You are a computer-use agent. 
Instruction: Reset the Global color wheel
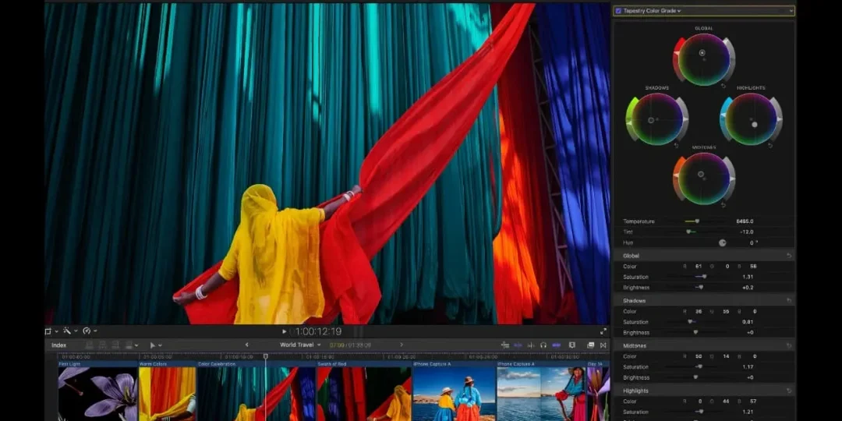click(723, 86)
